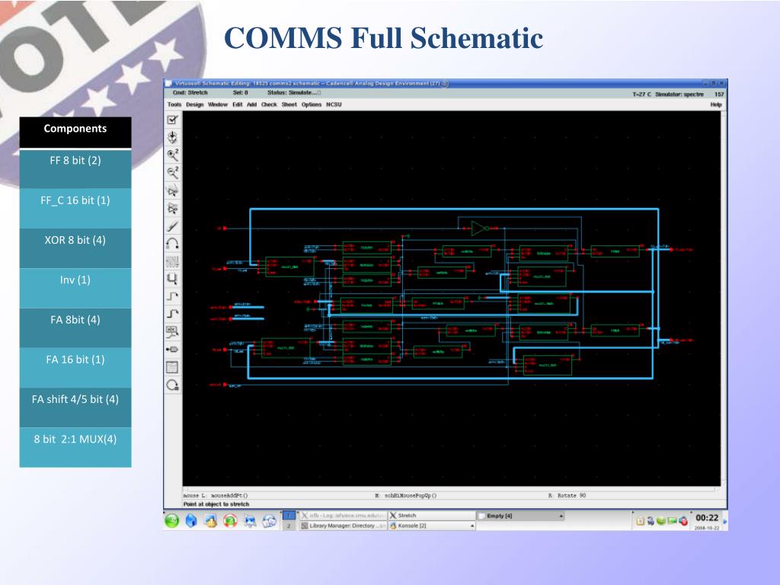Open the Check menu
780x585 pixels.
coord(269,104)
